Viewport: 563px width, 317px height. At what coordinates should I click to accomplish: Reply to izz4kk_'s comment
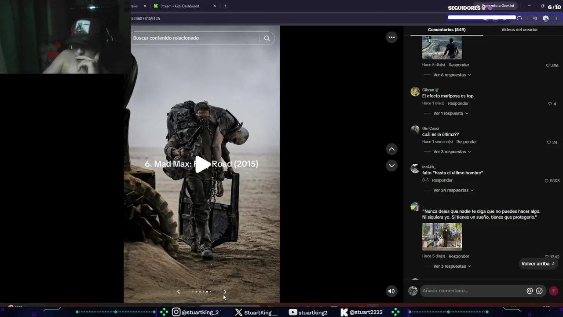[x=442, y=181]
